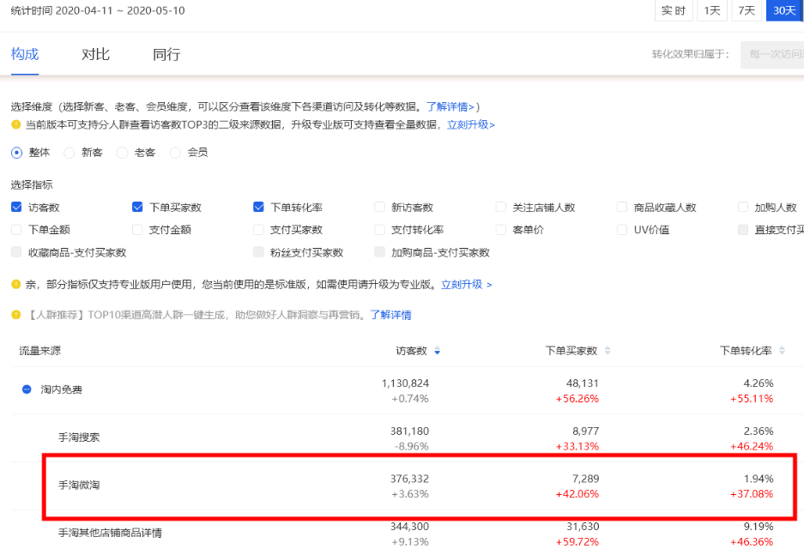Select the 1天 time range button
This screenshot has height=549, width=804.
(711, 11)
